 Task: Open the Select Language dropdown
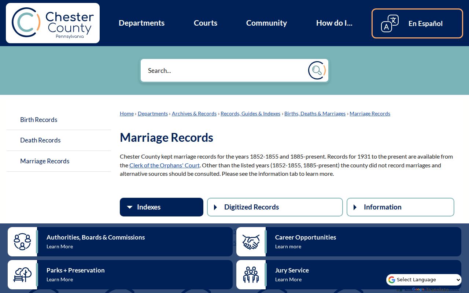(x=424, y=280)
